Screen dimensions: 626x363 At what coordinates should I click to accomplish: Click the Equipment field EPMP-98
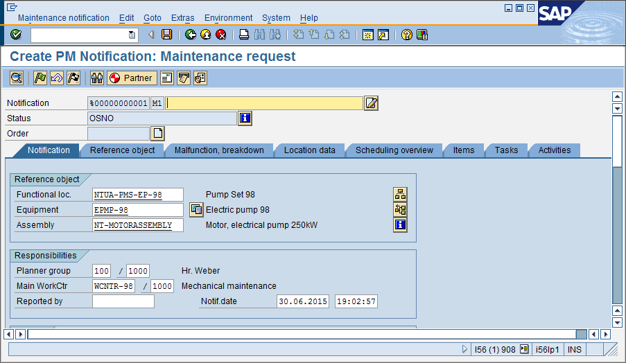pos(137,210)
